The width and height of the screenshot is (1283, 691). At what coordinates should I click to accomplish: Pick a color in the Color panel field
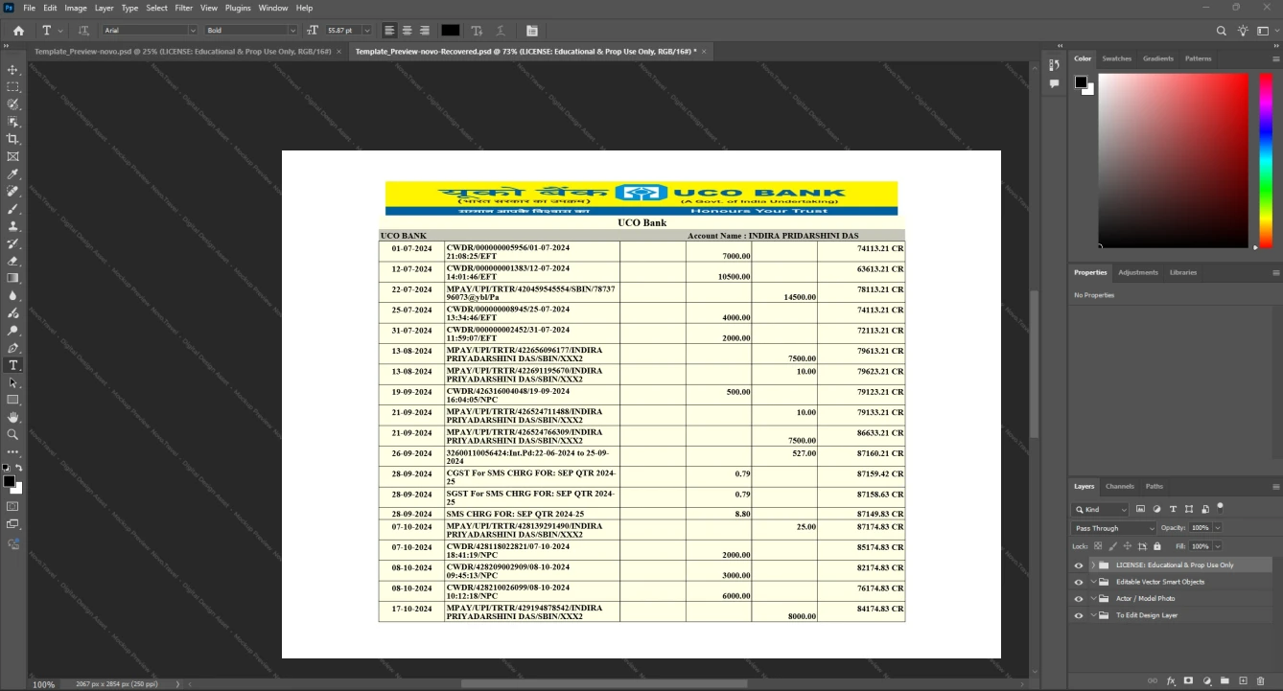tap(1173, 161)
